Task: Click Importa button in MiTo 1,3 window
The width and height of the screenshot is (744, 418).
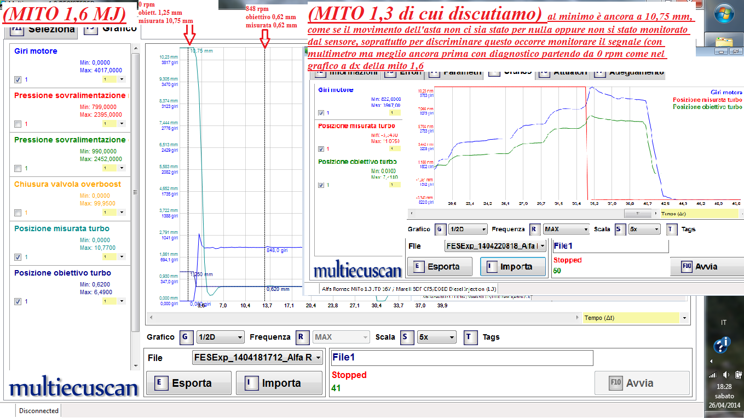Action: [513, 267]
